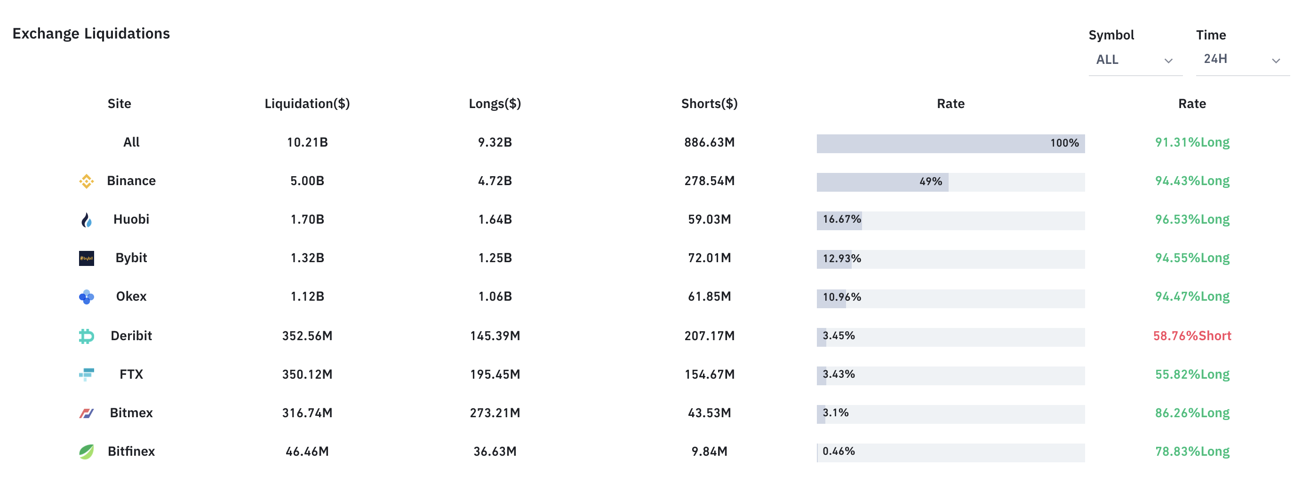Click the Binance exchange logo icon

(x=87, y=181)
